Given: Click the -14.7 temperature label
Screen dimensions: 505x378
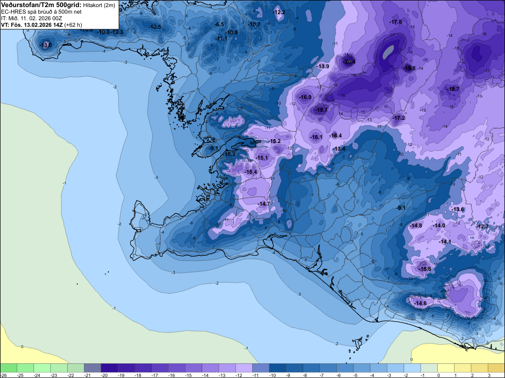Looking at the screenshot, I should click(x=264, y=204).
